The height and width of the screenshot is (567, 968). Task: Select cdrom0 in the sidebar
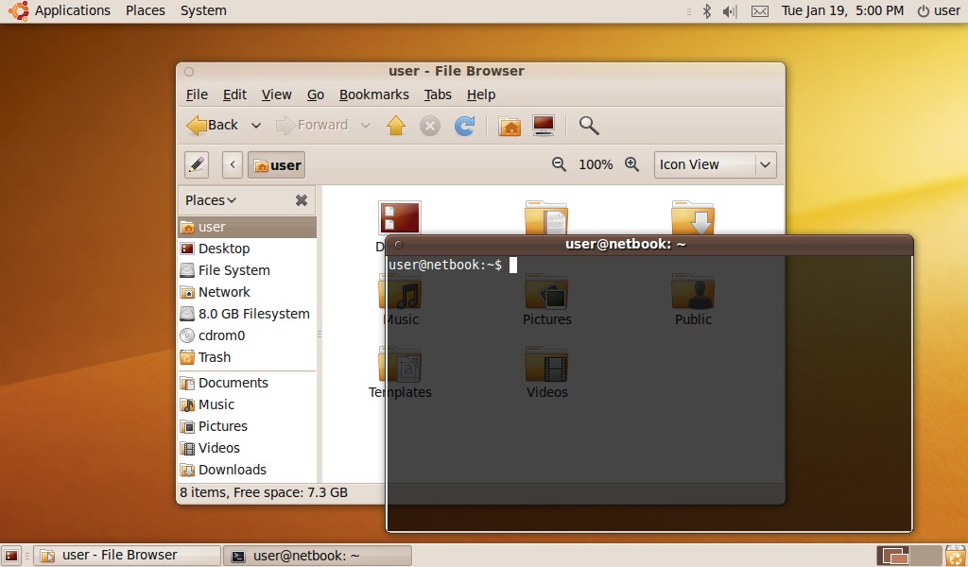247,335
